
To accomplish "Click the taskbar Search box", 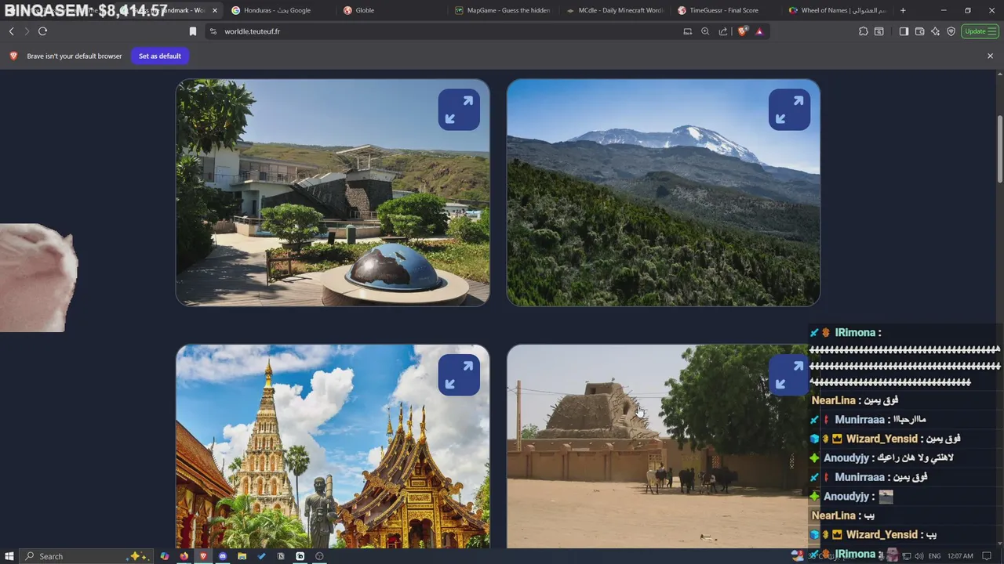I will click(86, 556).
